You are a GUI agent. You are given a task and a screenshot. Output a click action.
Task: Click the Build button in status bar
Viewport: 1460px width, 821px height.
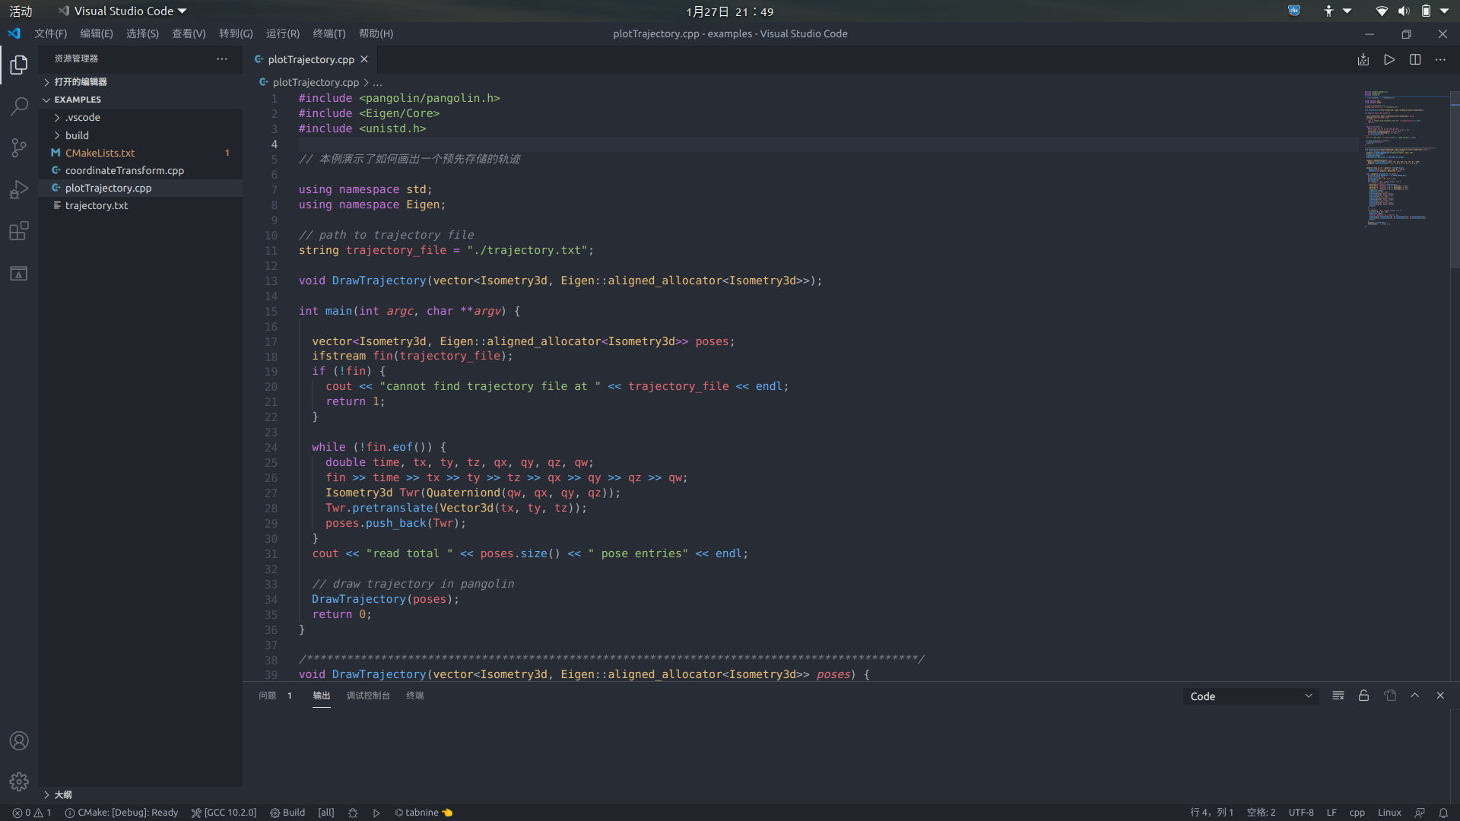click(x=287, y=813)
